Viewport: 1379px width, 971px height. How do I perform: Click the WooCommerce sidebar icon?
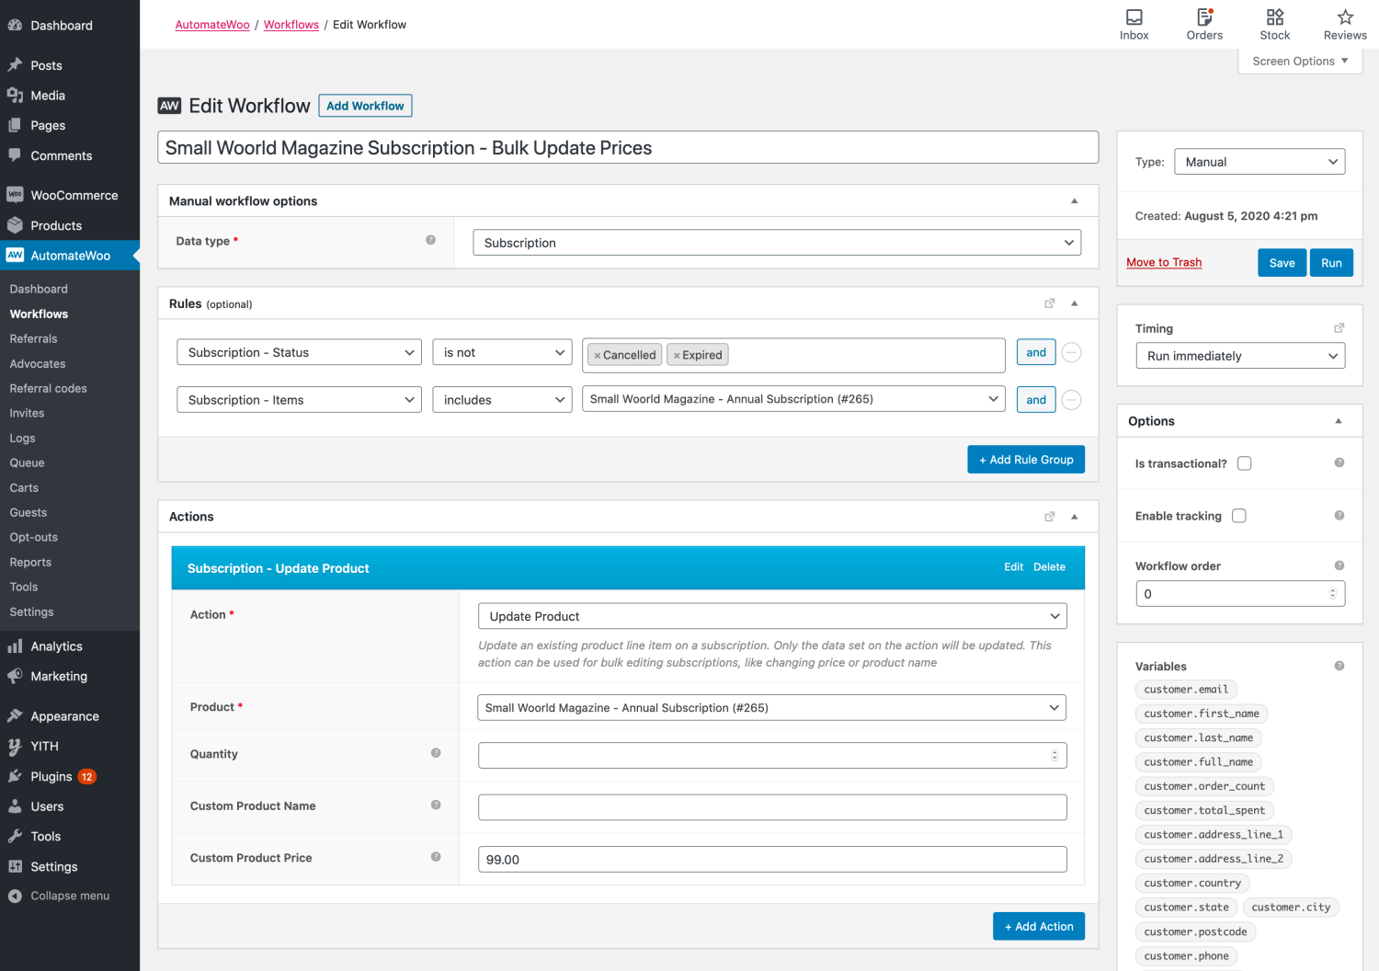(x=15, y=194)
